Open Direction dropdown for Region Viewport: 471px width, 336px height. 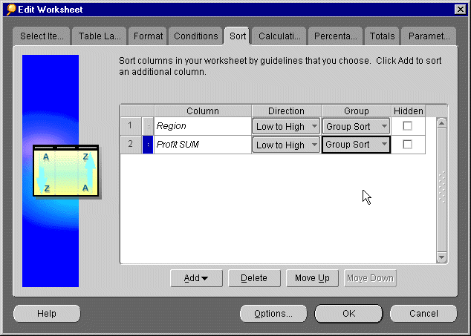pyautogui.click(x=314, y=126)
